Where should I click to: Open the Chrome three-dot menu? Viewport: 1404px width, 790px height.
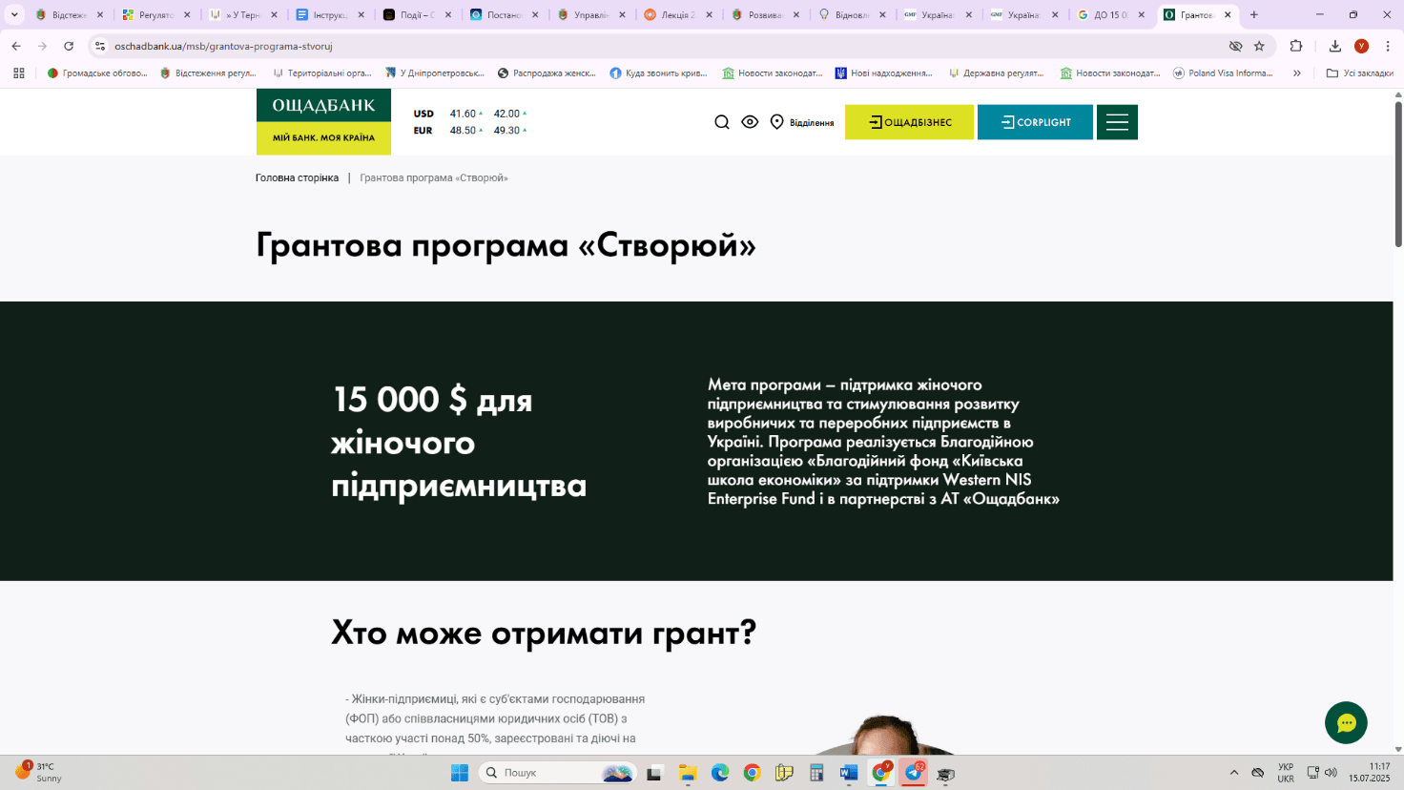coord(1388,46)
